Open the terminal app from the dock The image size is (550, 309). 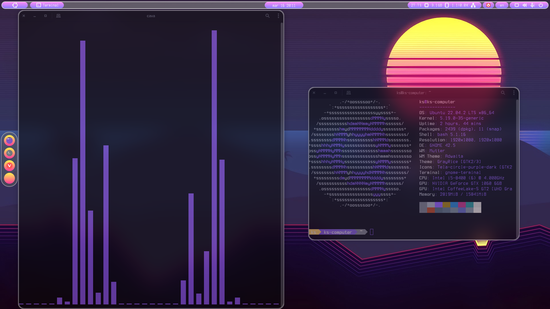[x=9, y=153]
